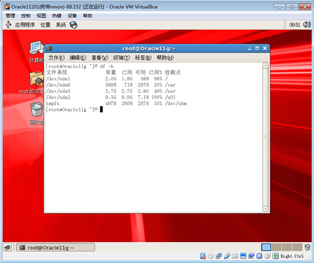Click VirtualBox keyboard capture green arrow icon
The height and width of the screenshot is (263, 314).
pyautogui.click(x=275, y=256)
